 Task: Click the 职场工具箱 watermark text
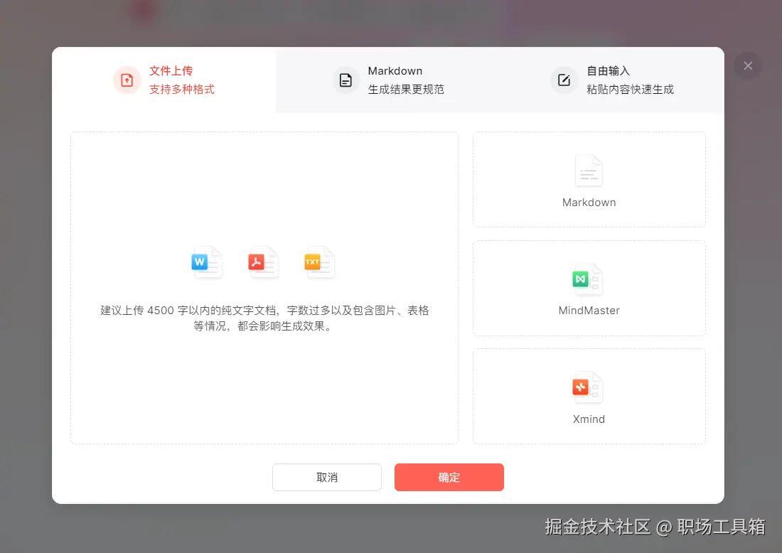[x=720, y=527]
